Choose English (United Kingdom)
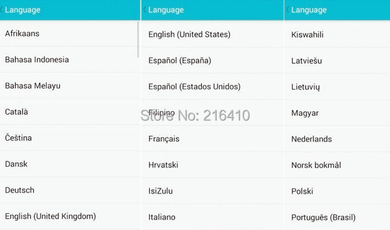The image size is (390, 230). click(51, 216)
